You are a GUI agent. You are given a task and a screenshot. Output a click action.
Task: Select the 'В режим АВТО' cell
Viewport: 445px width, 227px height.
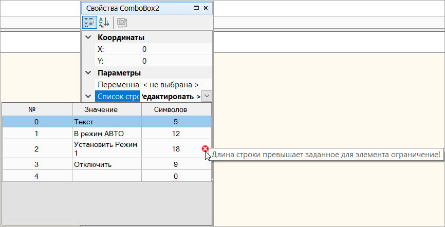(105, 134)
